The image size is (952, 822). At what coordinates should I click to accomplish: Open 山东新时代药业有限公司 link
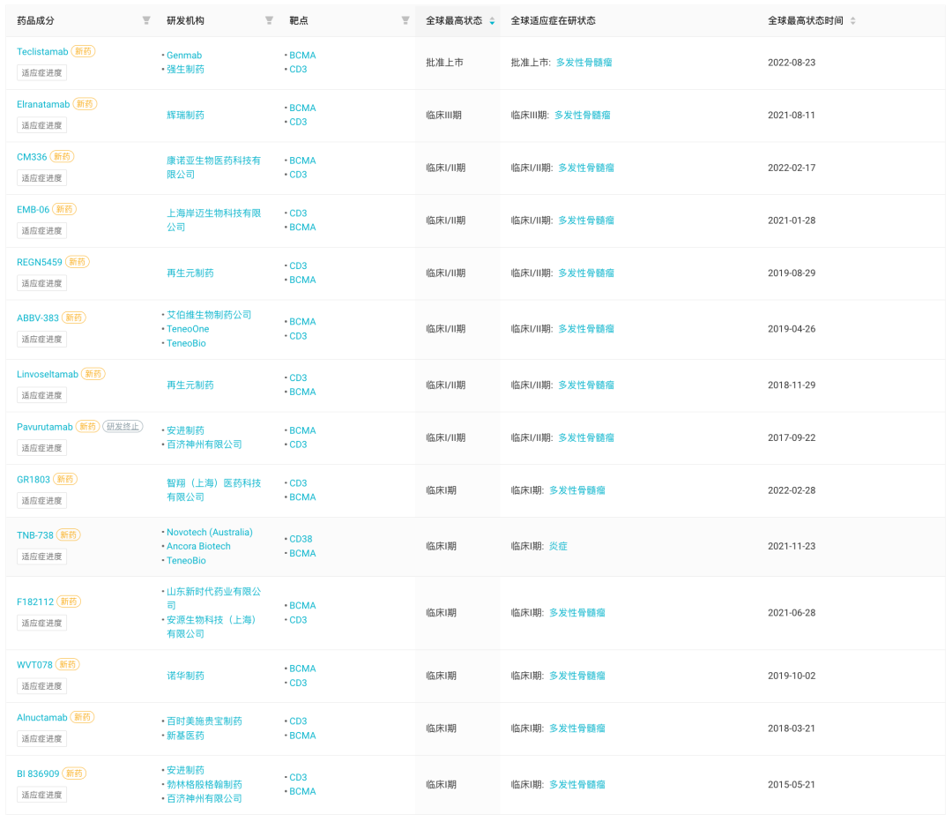point(213,599)
